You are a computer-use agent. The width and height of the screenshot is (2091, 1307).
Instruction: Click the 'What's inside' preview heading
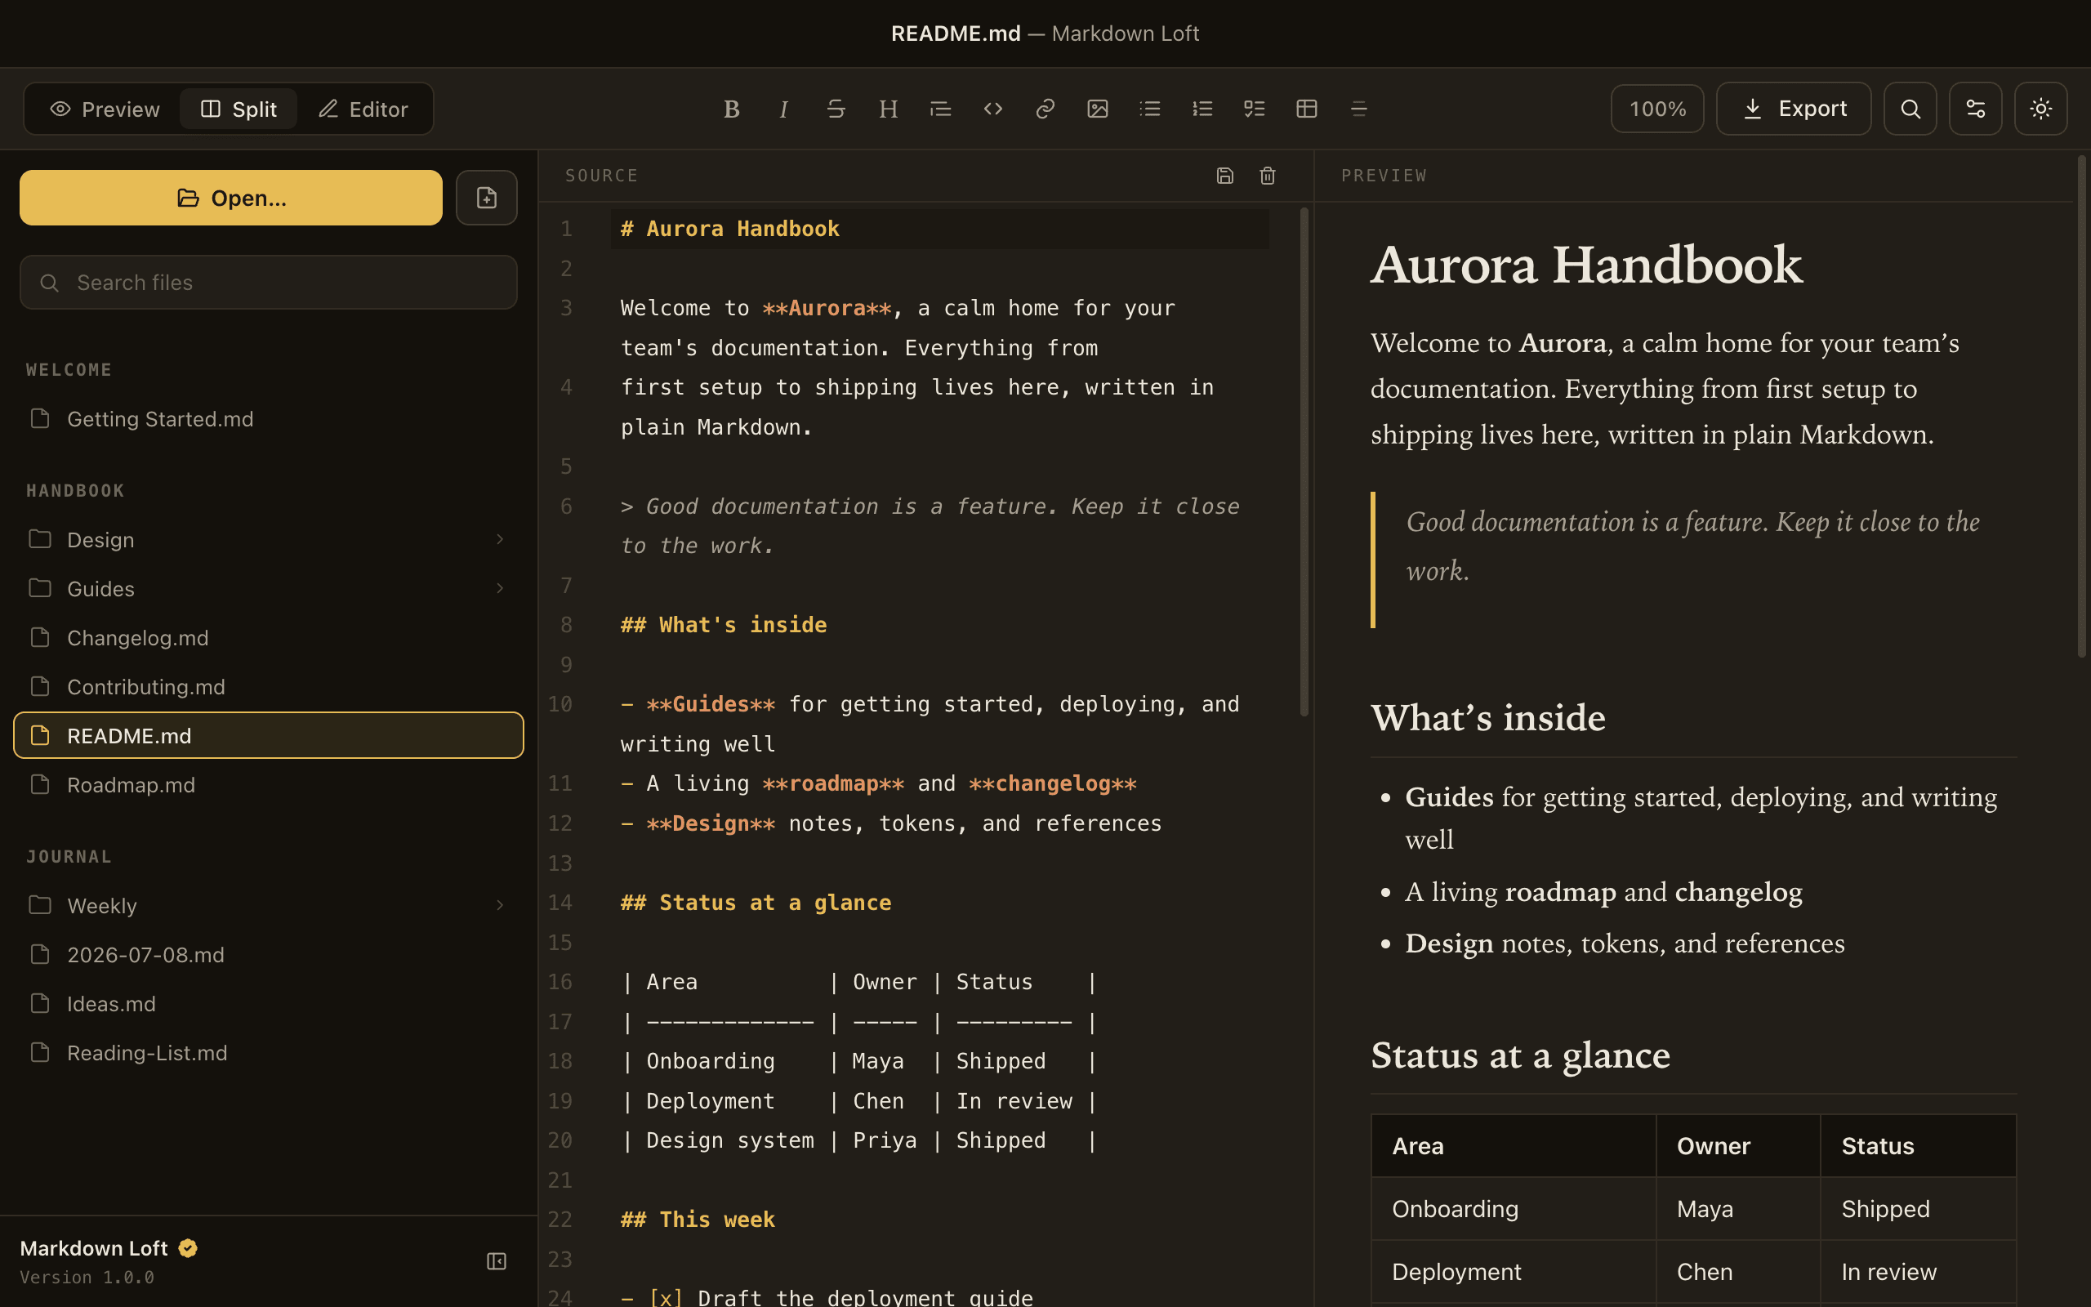1488,717
